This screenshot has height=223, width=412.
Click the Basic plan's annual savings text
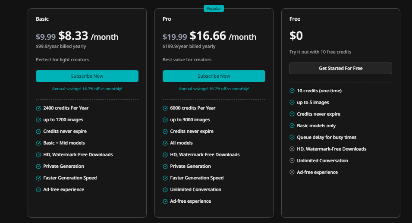coord(87,89)
